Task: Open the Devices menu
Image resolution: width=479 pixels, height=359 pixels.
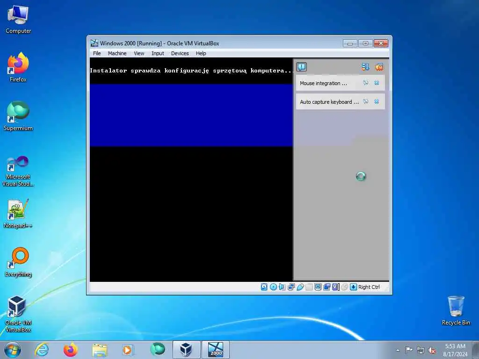Action: tap(180, 53)
